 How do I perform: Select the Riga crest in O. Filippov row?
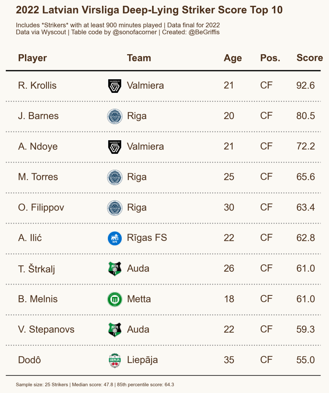[114, 208]
